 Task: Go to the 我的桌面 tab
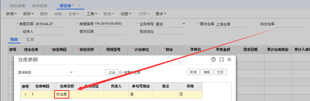click(x=18, y=6)
